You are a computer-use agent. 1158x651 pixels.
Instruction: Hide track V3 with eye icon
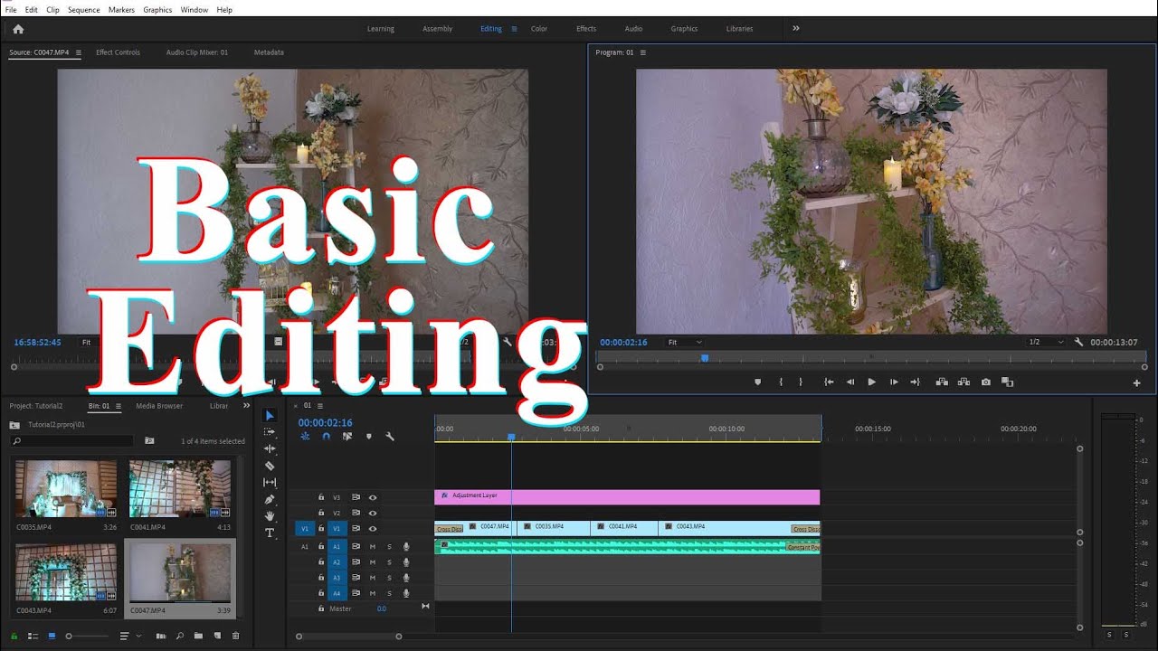(x=373, y=497)
